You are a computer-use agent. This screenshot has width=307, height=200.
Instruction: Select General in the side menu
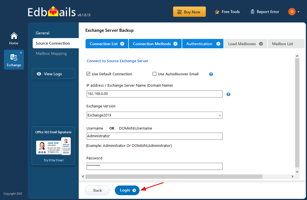(42, 33)
